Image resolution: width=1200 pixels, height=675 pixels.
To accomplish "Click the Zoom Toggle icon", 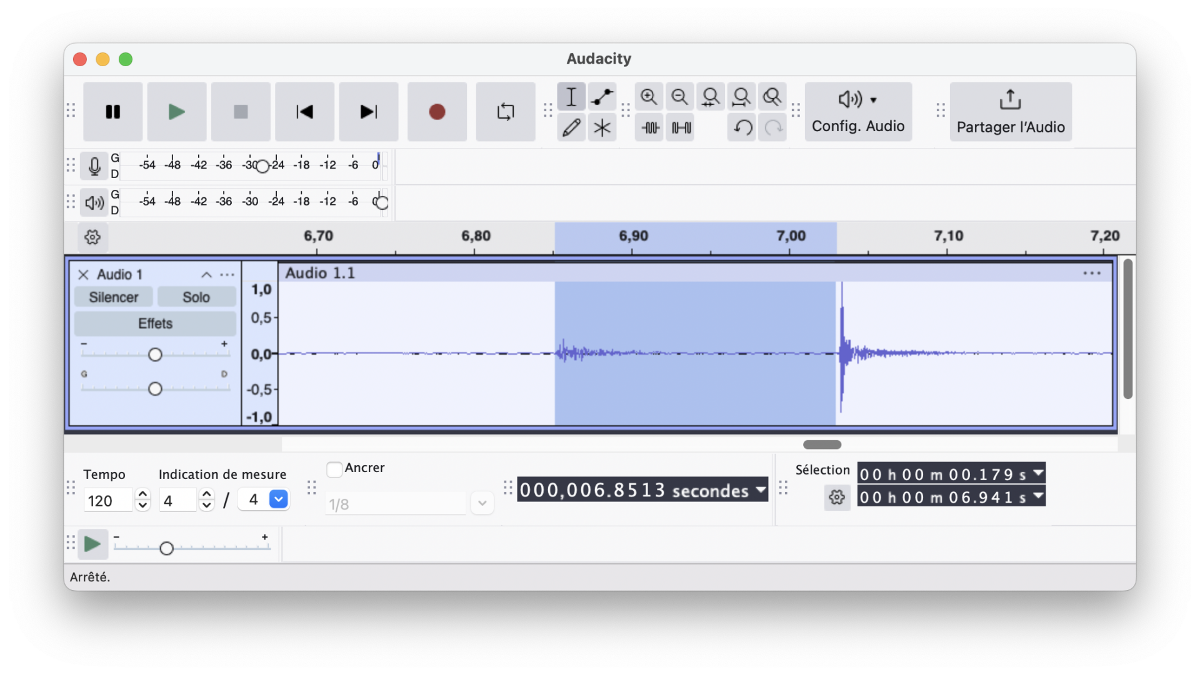I will coord(772,97).
